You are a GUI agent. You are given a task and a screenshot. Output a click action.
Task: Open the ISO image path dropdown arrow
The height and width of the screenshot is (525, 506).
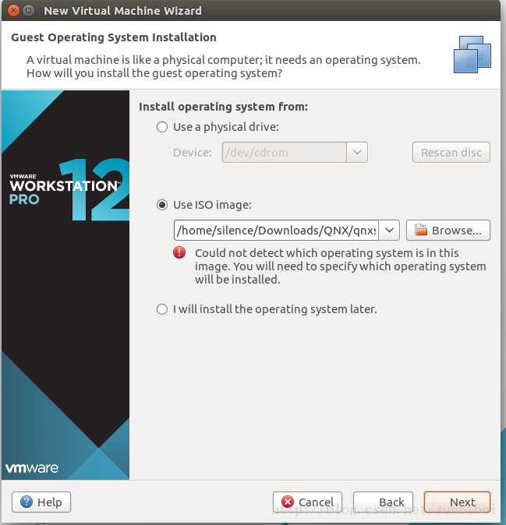pos(389,230)
